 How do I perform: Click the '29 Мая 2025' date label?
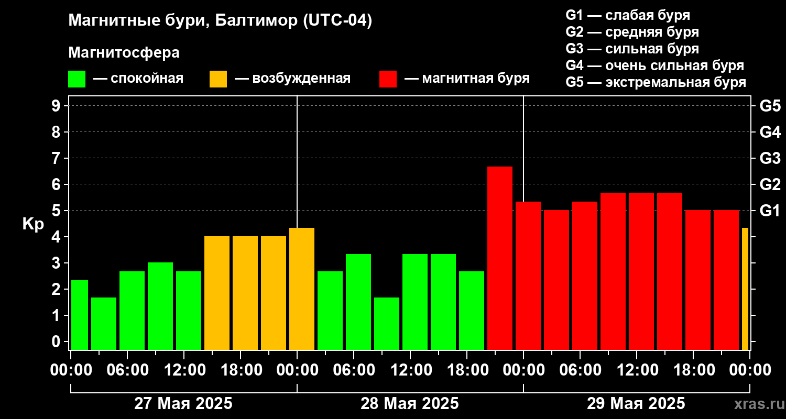point(636,403)
